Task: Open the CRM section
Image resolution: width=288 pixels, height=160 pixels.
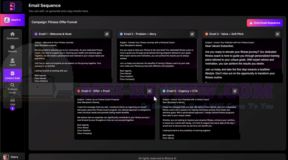Action: [13, 102]
